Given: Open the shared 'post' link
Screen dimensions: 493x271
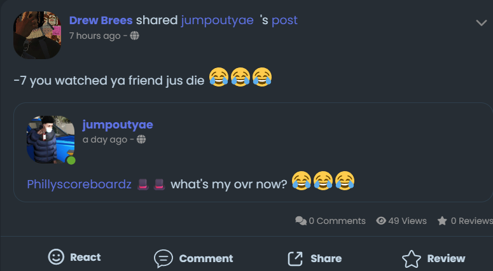Looking at the screenshot, I should point(284,20).
